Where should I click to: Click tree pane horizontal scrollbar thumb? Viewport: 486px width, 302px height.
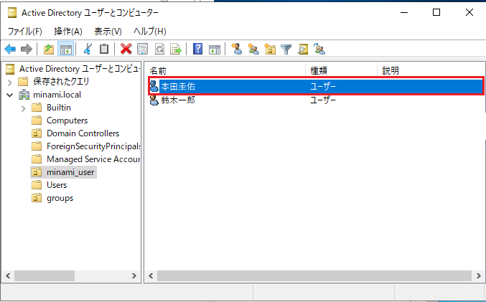[45, 275]
